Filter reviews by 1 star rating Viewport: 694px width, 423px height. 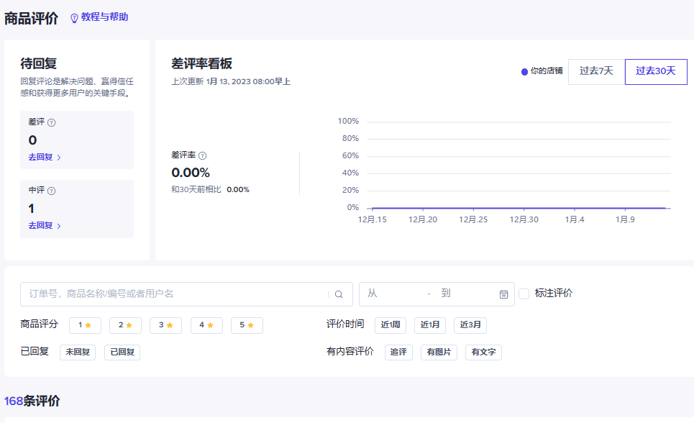(85, 325)
